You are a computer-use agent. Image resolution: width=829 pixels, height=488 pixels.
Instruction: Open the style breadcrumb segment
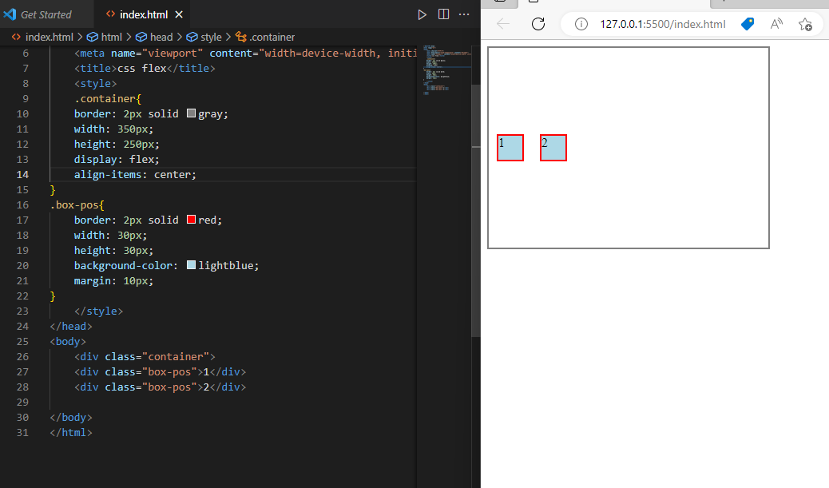[x=204, y=37]
